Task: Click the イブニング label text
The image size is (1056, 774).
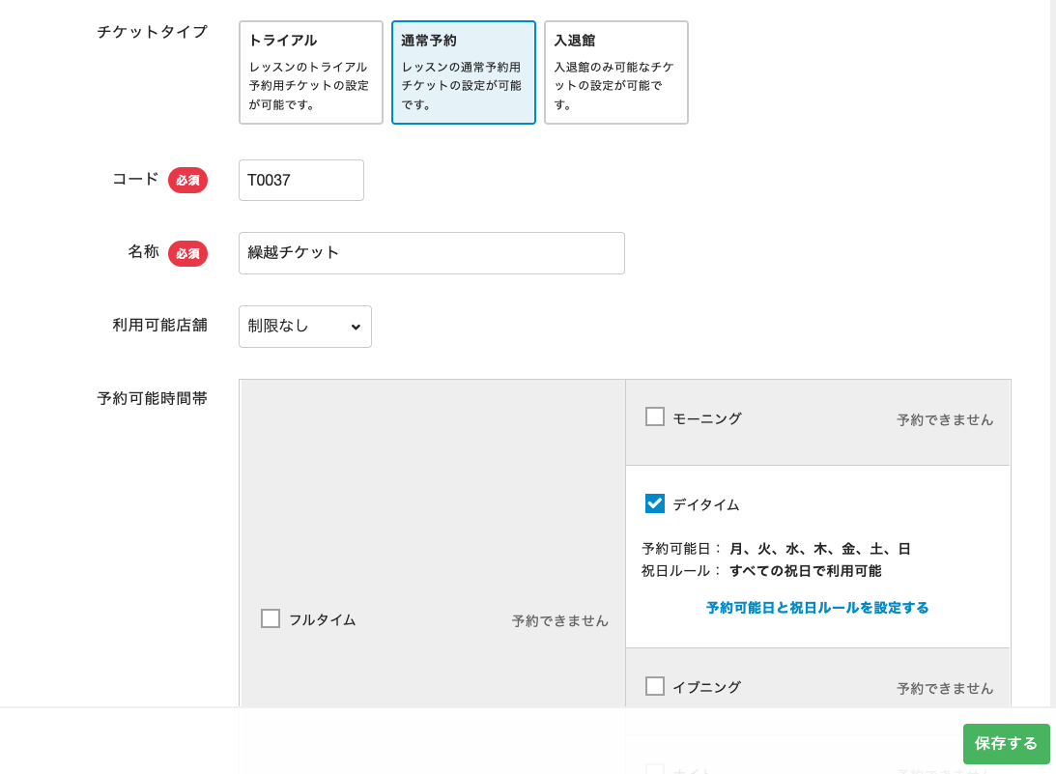Action: pos(706,687)
